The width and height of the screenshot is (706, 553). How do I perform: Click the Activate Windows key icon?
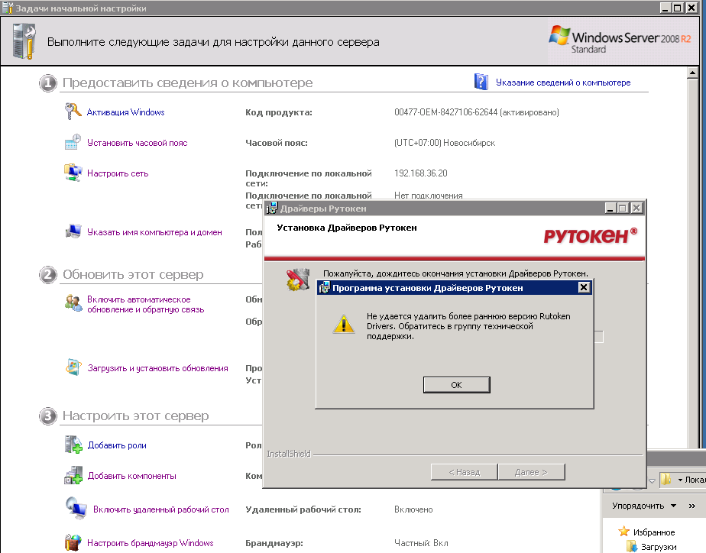coord(73,112)
